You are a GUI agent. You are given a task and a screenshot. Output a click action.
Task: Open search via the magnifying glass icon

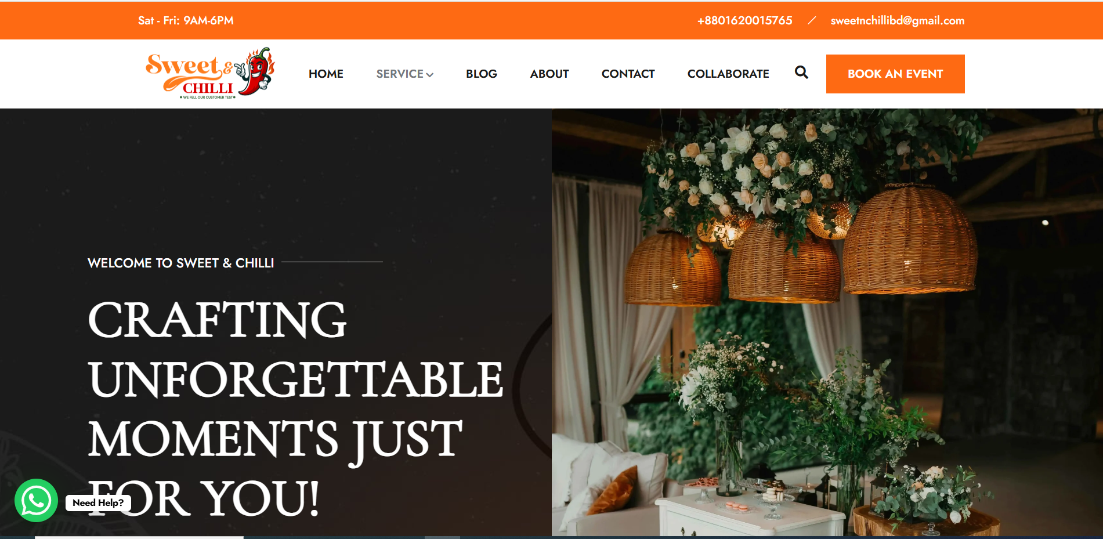(801, 73)
